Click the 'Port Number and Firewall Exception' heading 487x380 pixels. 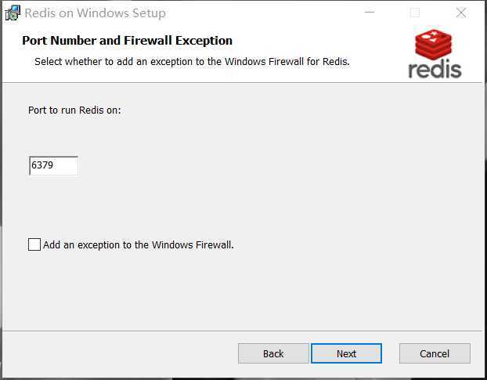tap(127, 41)
